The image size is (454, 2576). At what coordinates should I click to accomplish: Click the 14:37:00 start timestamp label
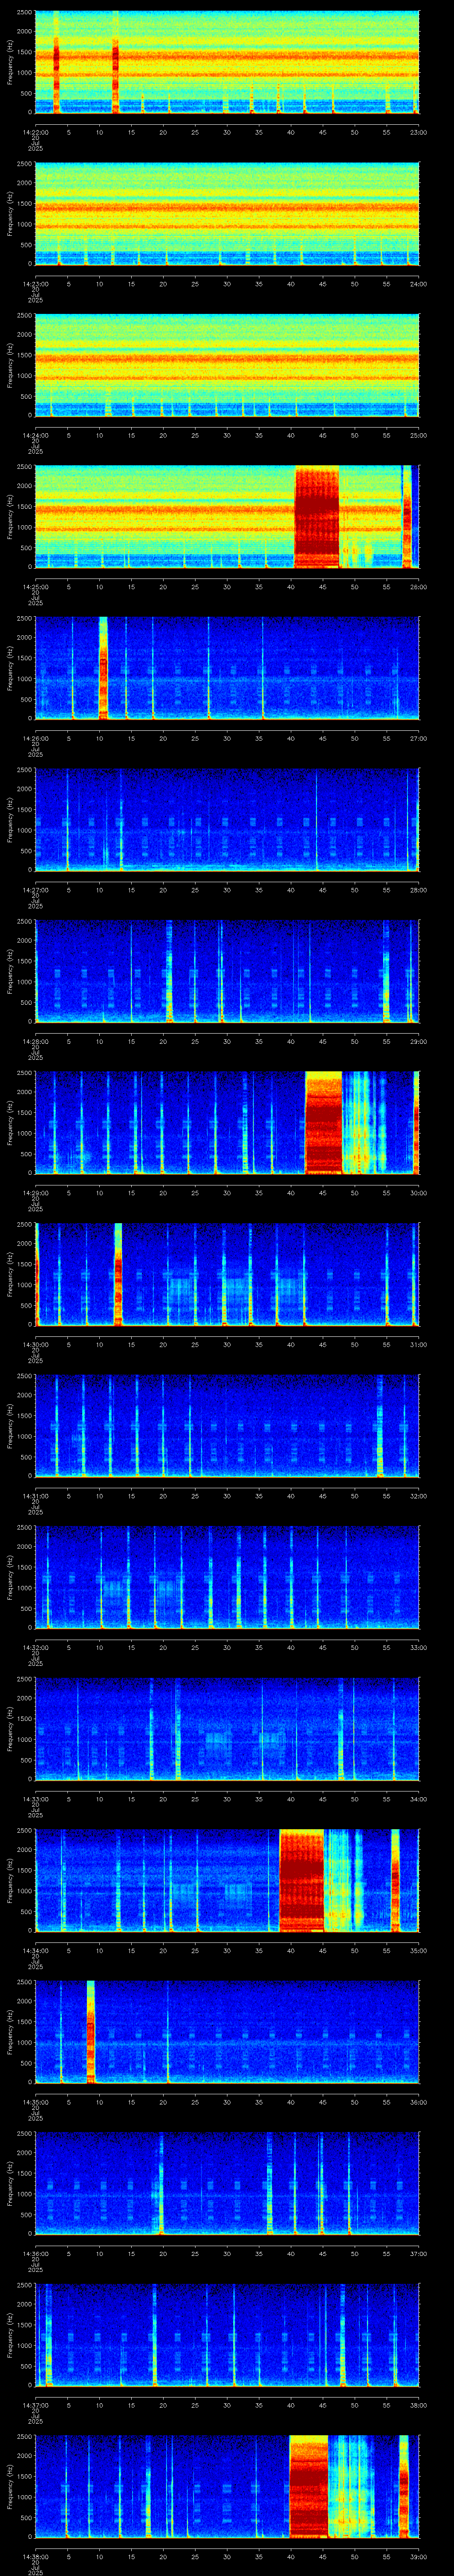[35, 2405]
